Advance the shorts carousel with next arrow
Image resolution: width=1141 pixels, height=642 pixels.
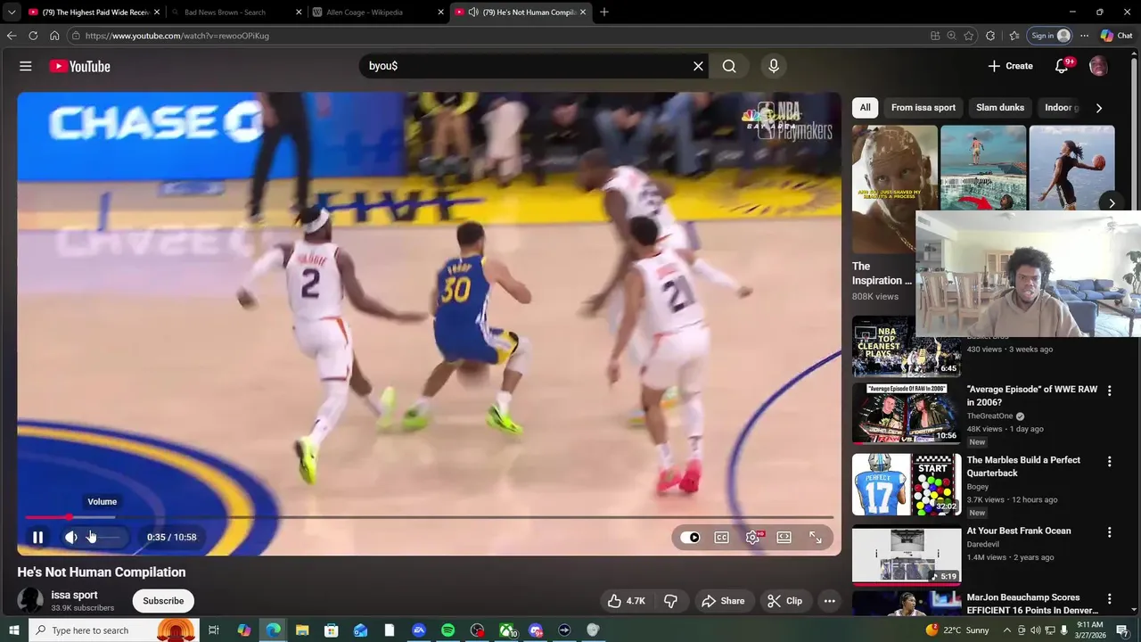[x=1112, y=203]
